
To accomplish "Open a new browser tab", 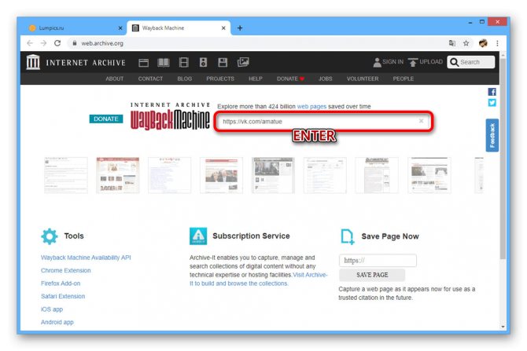I will [240, 28].
